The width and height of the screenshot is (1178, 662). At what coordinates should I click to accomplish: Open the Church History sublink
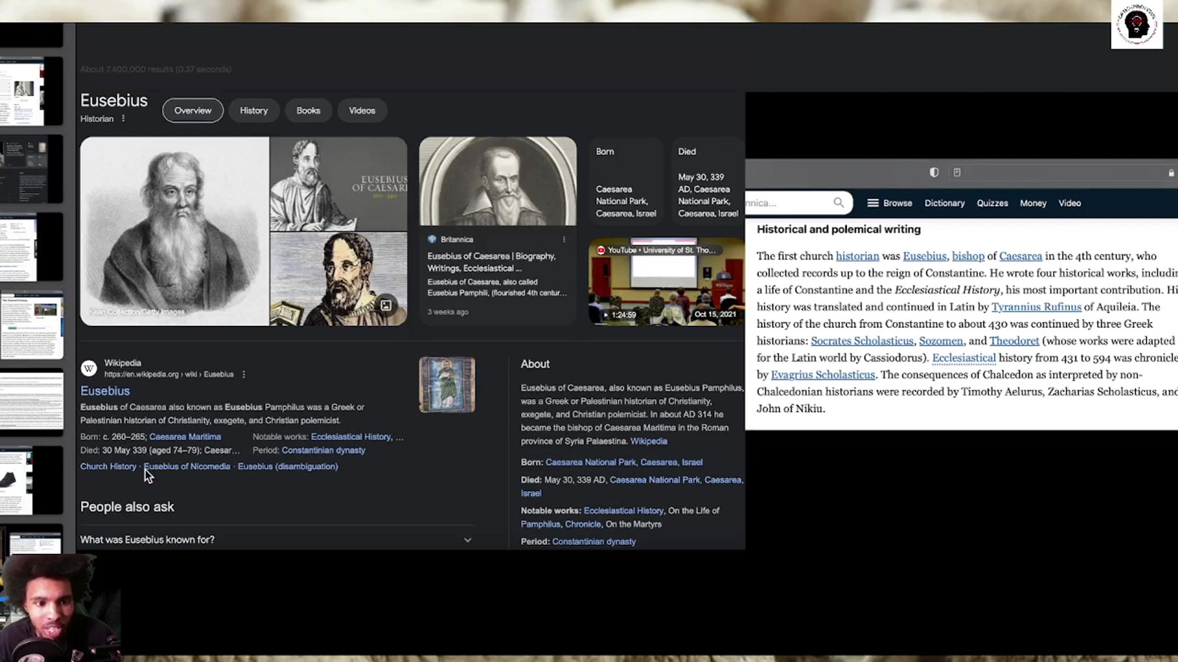coord(108,466)
